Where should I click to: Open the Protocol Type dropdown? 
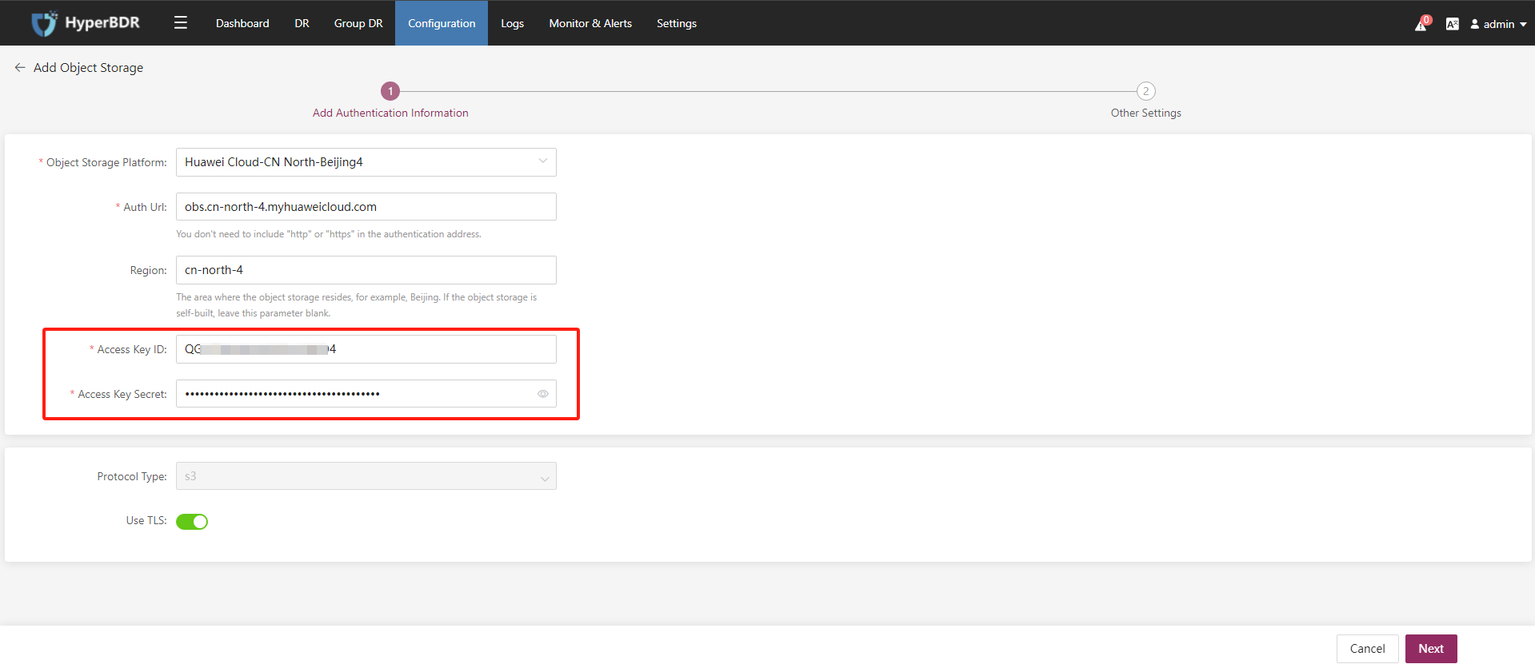[x=366, y=476]
